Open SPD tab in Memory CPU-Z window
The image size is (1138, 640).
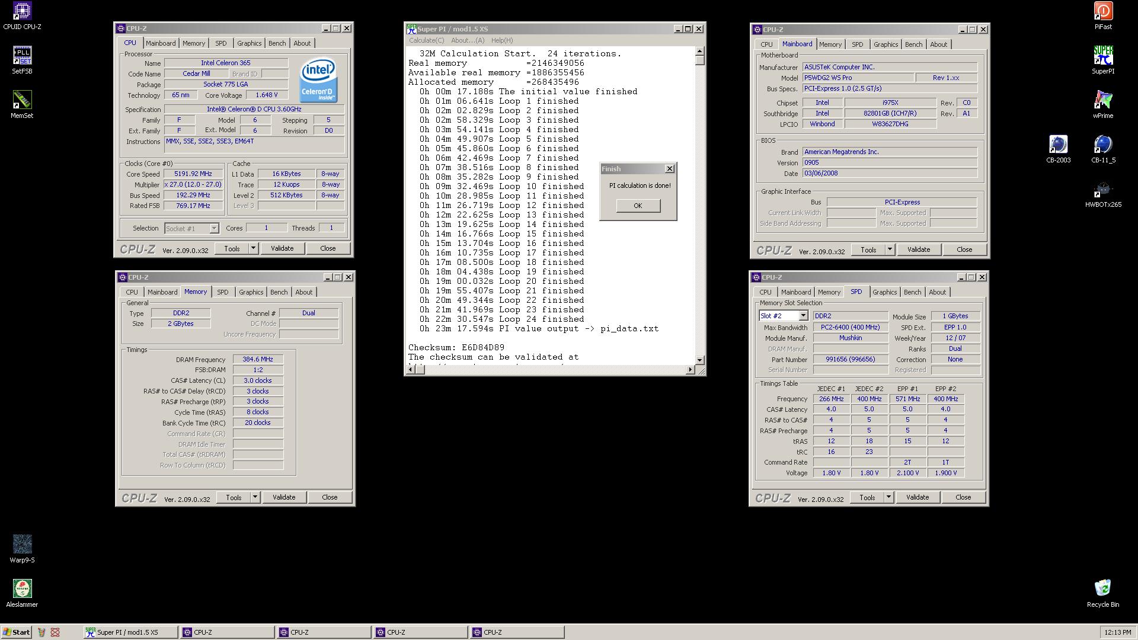pyautogui.click(x=222, y=292)
